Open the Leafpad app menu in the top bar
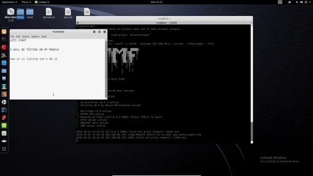Screen dimensions: 313x176 [x=42, y=2]
